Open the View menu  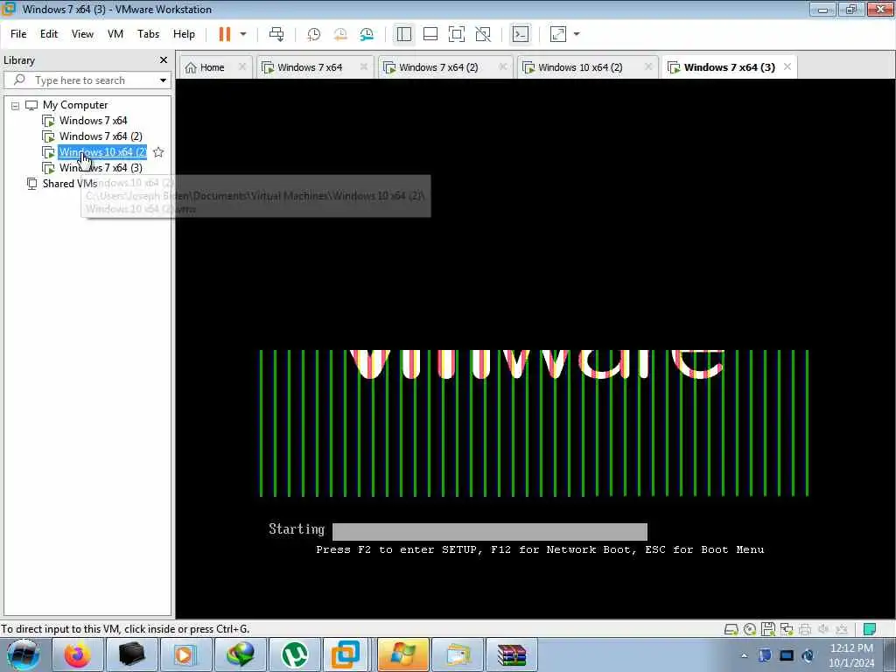(82, 34)
